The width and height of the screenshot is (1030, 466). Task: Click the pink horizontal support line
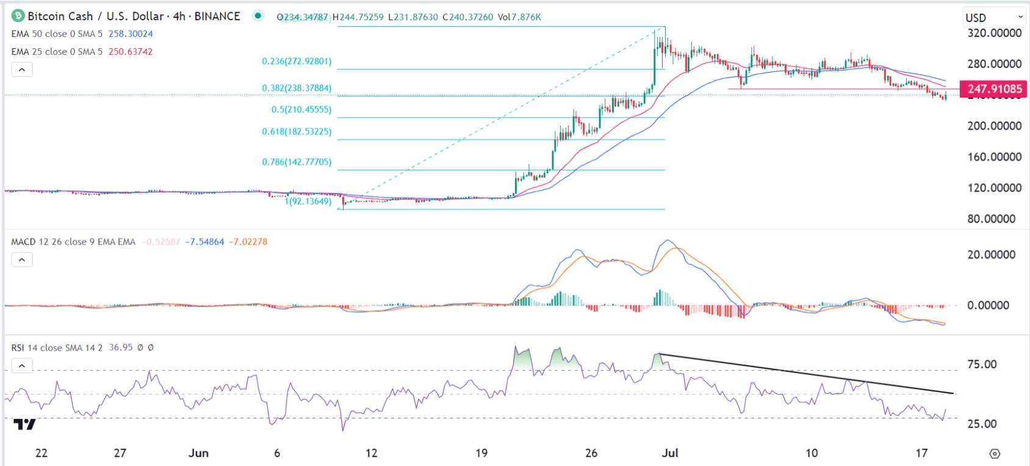click(x=843, y=90)
